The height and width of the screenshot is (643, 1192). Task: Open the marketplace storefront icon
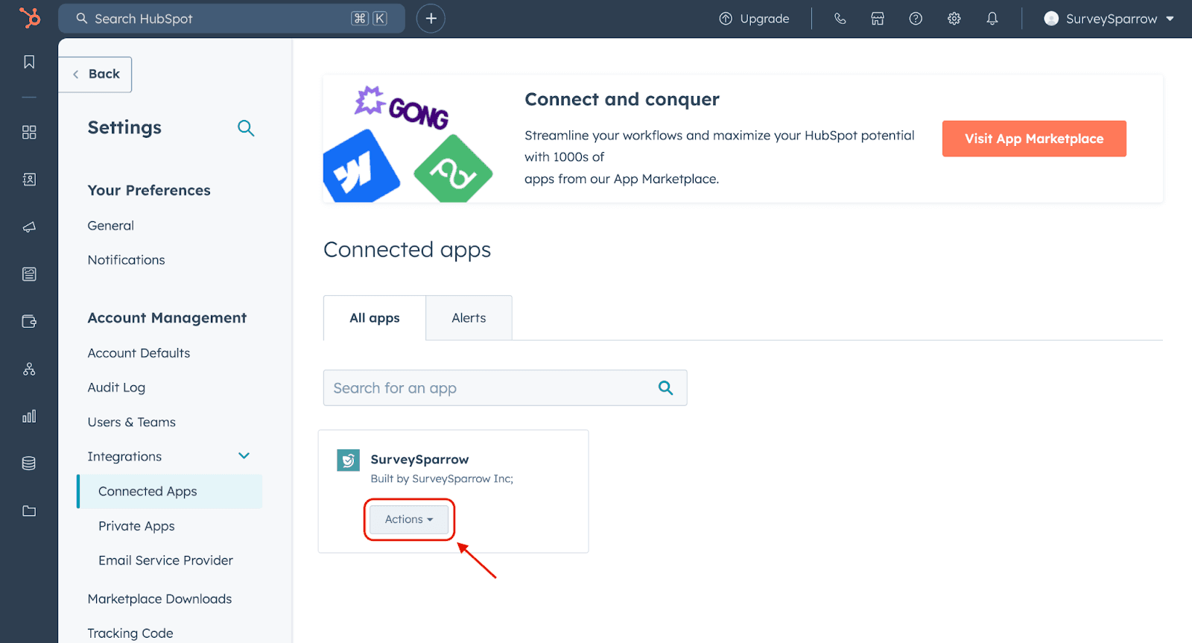click(878, 19)
